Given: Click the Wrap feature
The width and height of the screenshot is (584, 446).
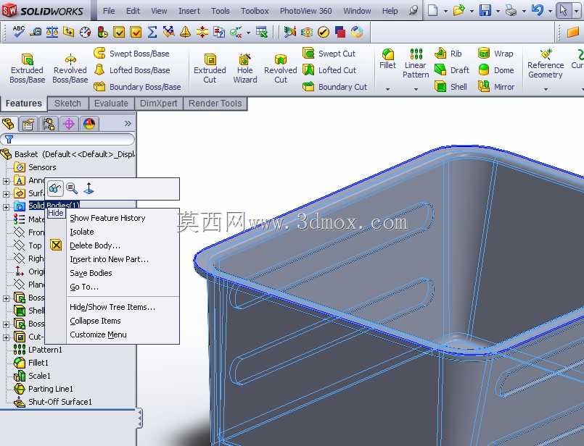Looking at the screenshot, I should [x=495, y=54].
